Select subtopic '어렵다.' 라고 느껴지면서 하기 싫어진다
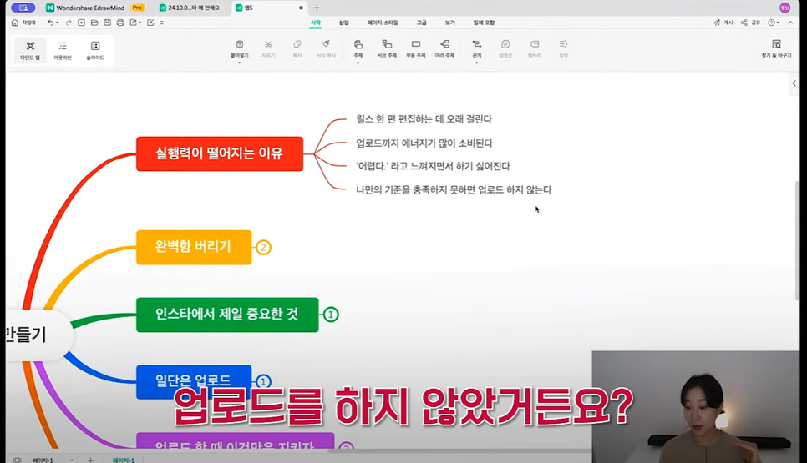The height and width of the screenshot is (463, 807). click(433, 166)
